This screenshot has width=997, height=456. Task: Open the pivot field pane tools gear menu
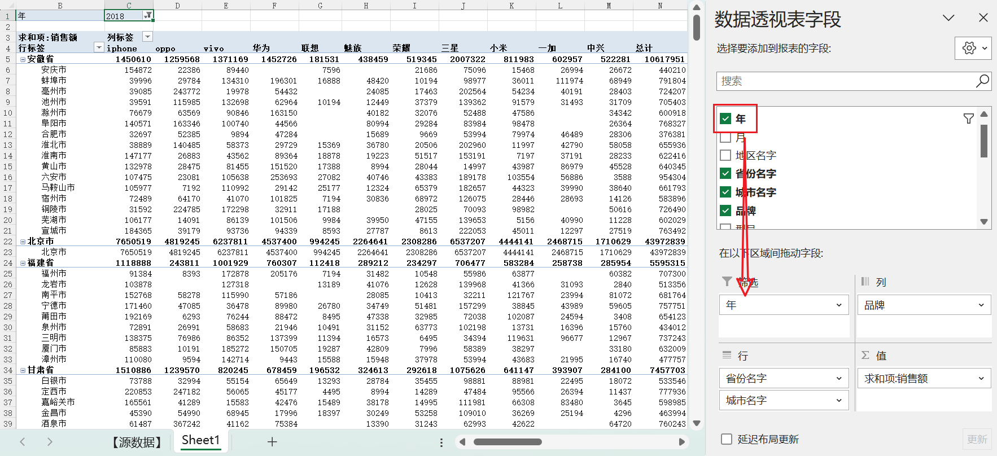tap(973, 49)
